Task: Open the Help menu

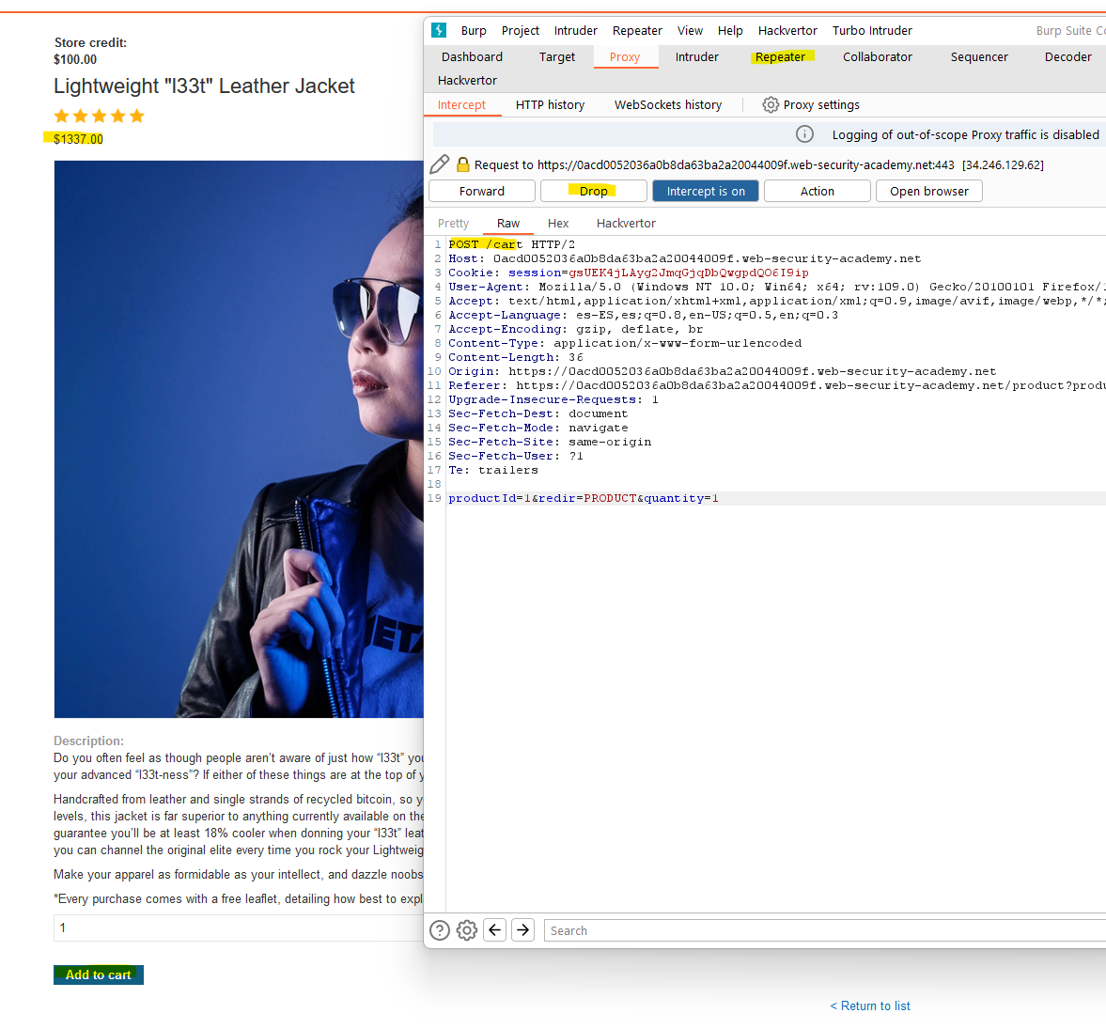Action: 730,31
